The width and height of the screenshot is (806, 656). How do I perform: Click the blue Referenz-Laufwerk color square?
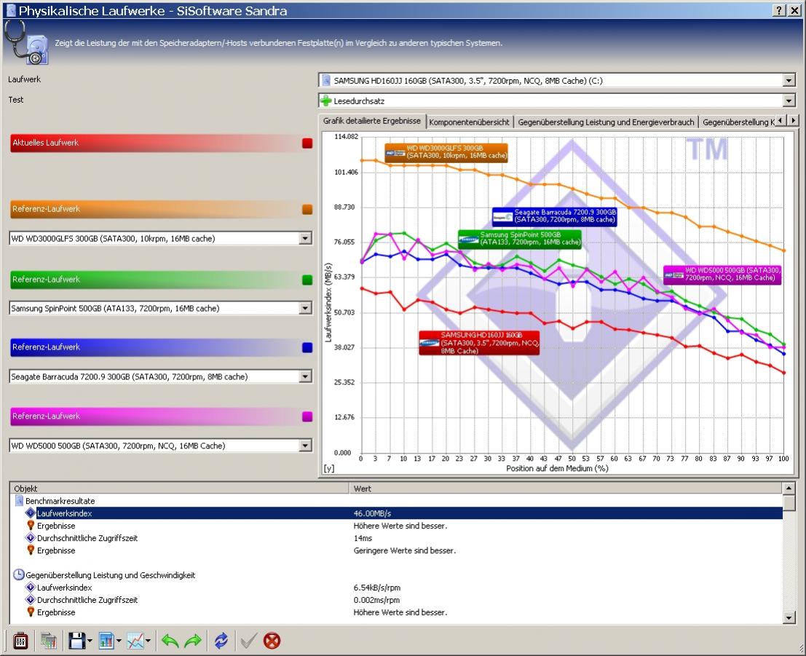coord(307,347)
